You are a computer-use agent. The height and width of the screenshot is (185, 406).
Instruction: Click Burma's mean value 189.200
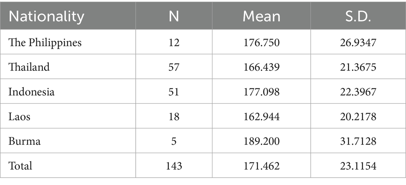[x=261, y=141]
